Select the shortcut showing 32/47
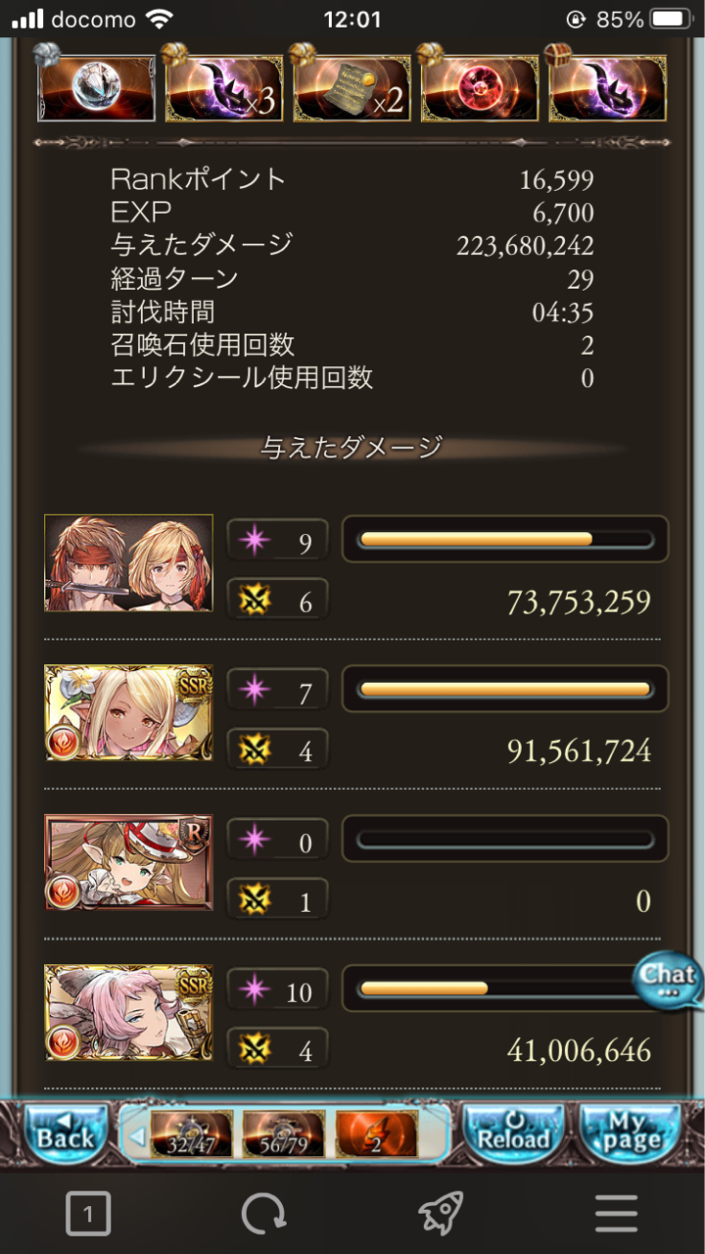 [192, 1135]
